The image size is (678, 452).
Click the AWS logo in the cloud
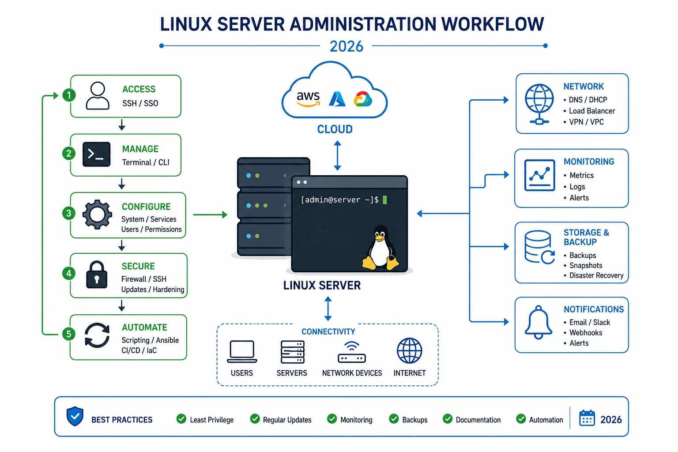(308, 99)
